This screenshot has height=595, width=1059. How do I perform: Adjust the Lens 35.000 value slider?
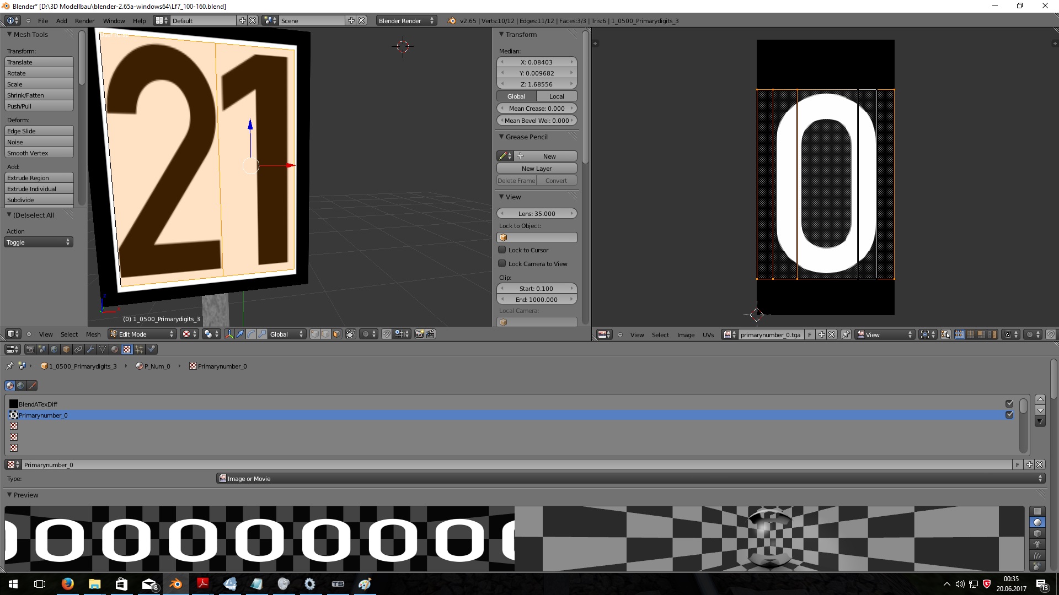tap(536, 214)
